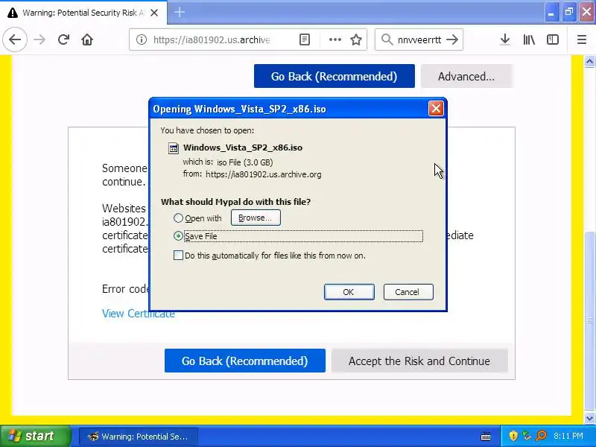Open on-screen keyboard tray icon
Viewport: 596px width, 447px height.
tap(486, 436)
